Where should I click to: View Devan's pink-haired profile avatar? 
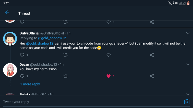click(10, 70)
